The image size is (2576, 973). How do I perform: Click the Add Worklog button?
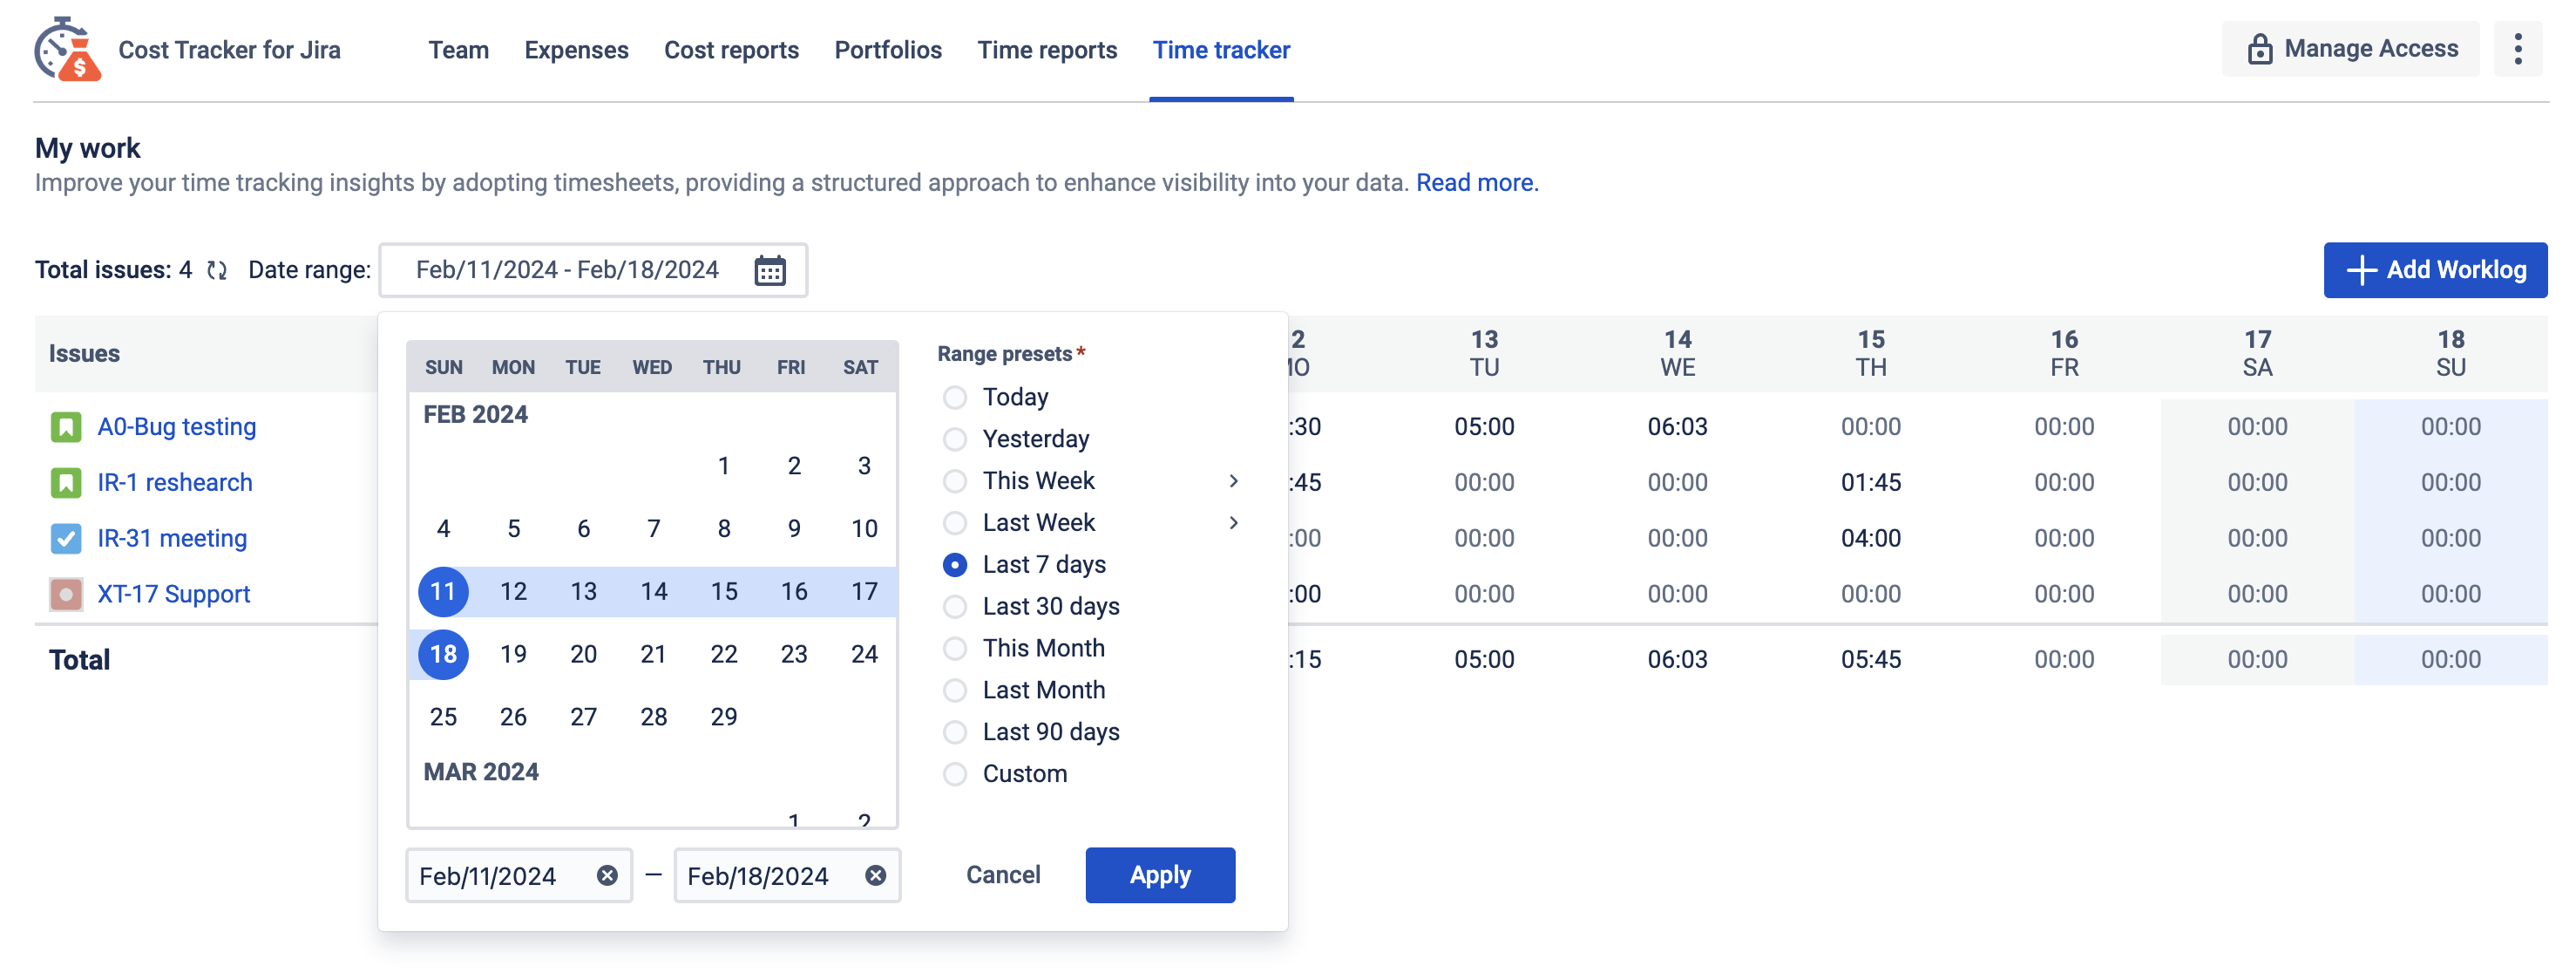(2435, 270)
